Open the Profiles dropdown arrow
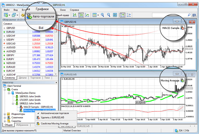The width and height of the screenshot is (199, 134). click(x=18, y=15)
